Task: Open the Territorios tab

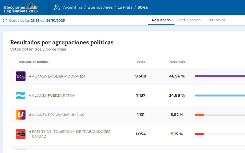Action: click(x=217, y=20)
